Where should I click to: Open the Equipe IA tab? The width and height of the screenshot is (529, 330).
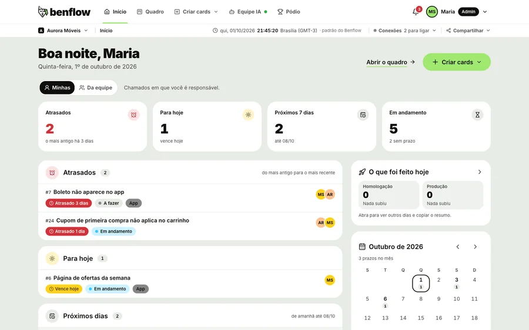point(248,12)
